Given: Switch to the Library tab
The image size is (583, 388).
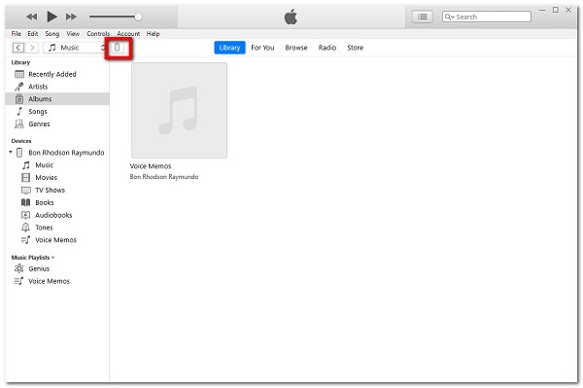Looking at the screenshot, I should [x=229, y=48].
